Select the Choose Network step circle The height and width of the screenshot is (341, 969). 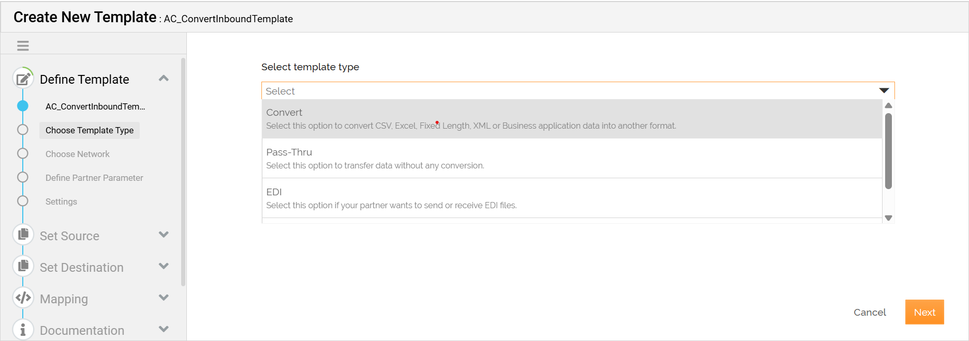point(22,153)
